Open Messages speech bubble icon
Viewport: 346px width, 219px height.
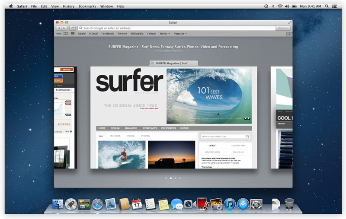[177, 204]
